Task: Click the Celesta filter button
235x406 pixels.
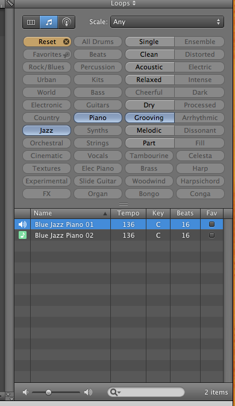Action: [200, 156]
